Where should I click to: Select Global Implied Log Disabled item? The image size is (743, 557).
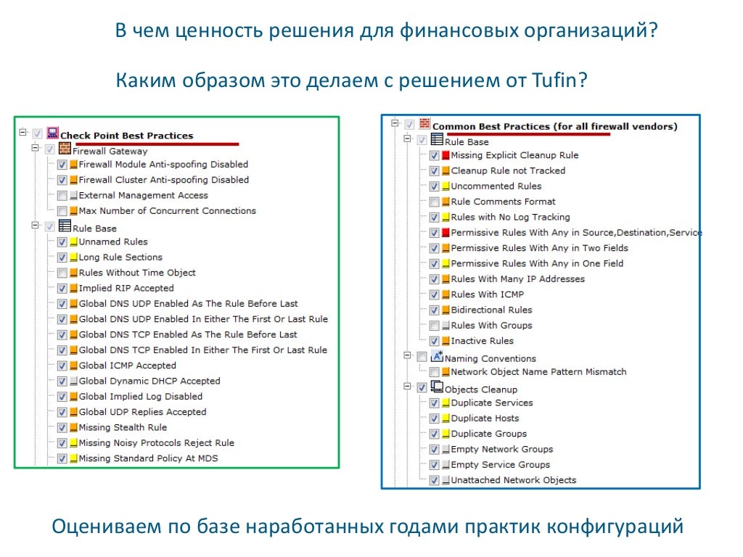(141, 397)
